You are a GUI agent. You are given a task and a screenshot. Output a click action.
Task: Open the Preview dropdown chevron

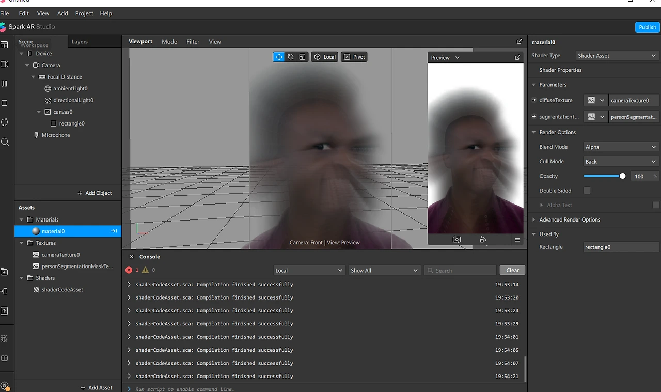457,58
